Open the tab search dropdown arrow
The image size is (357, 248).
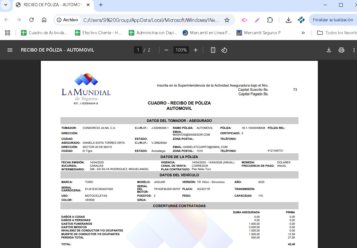point(6,5)
